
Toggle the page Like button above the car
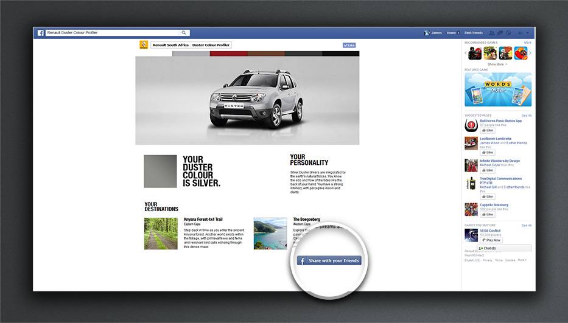pyautogui.click(x=349, y=45)
